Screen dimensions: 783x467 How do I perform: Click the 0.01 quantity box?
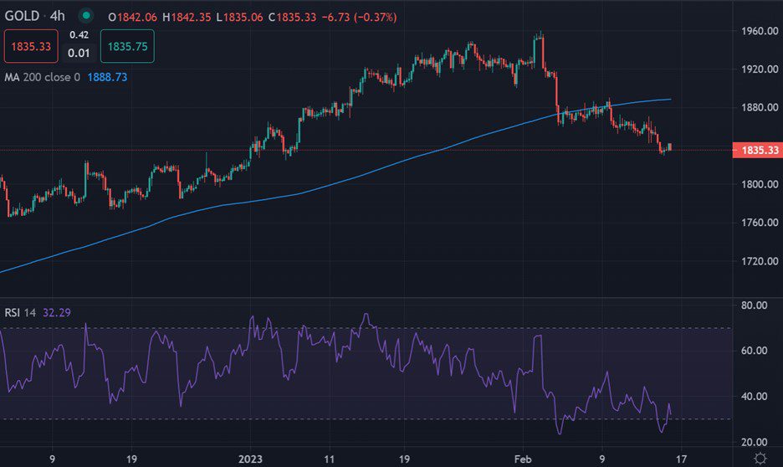[79, 53]
